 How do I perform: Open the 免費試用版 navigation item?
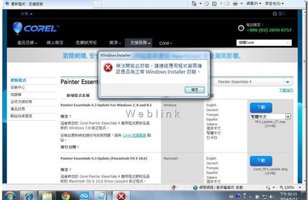pyautogui.click(x=86, y=42)
